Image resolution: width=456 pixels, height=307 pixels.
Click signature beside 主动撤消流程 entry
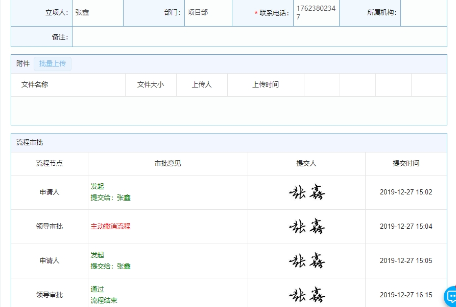click(x=306, y=226)
